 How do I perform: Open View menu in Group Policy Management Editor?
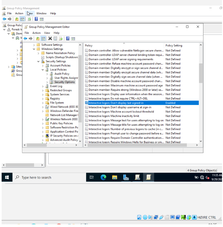coord(47,33)
